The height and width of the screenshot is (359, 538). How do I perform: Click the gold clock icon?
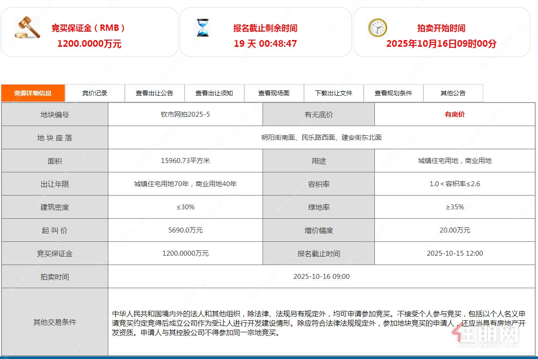tap(377, 28)
